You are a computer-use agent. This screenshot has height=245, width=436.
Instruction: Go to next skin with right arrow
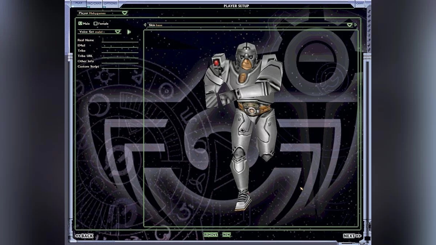coord(355,25)
